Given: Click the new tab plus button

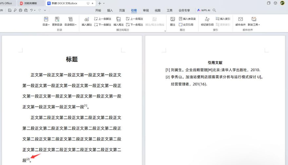Looking at the screenshot, I should [x=100, y=3].
